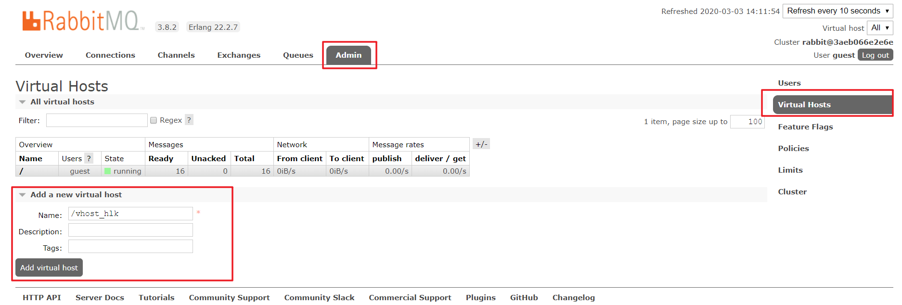Screen dimensions: 902x305
Task: Sort by the Name column header
Action: (x=31, y=158)
